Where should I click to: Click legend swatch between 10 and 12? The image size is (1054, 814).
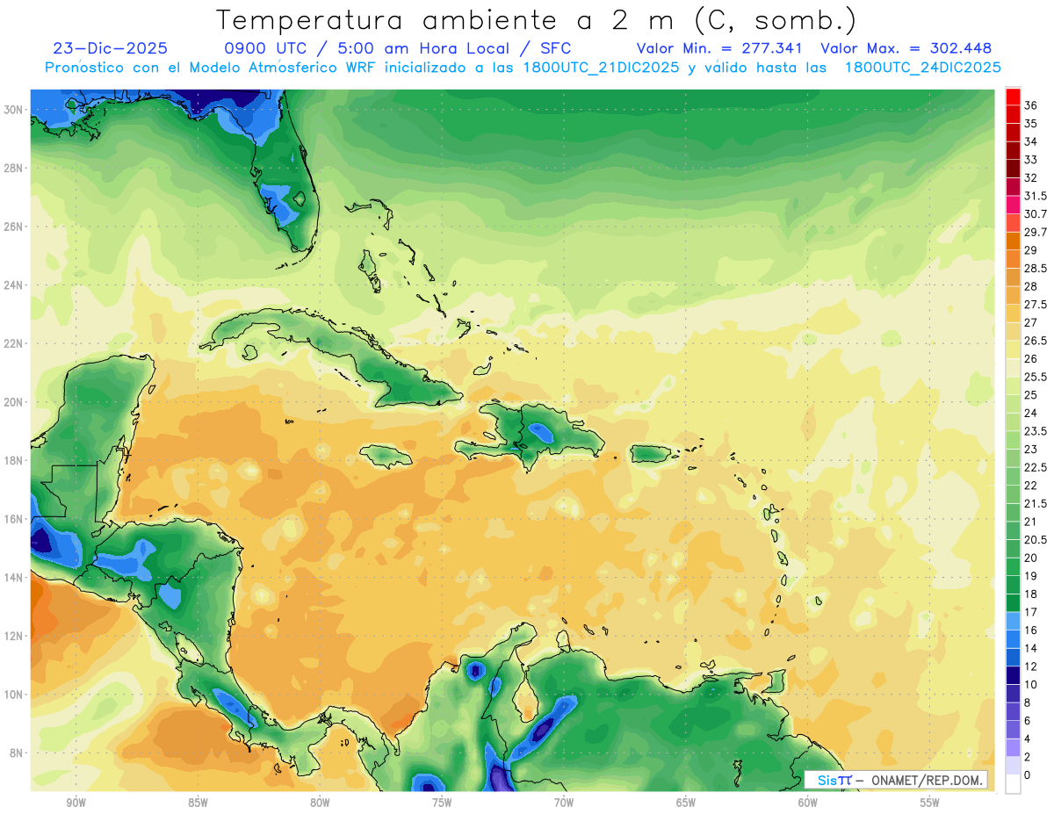tap(1013, 674)
